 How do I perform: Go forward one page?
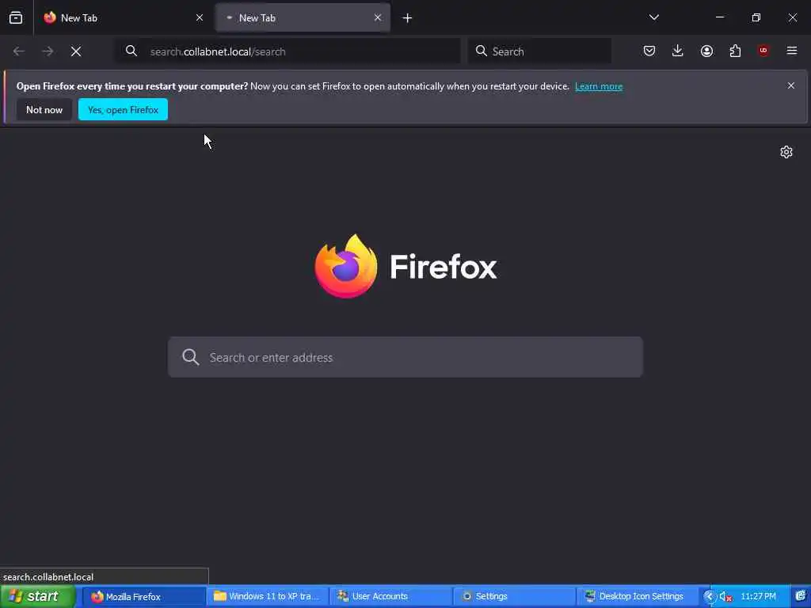[x=48, y=51]
